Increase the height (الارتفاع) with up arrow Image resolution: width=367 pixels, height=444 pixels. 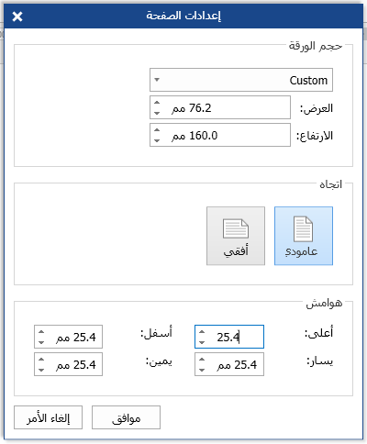click(x=157, y=130)
